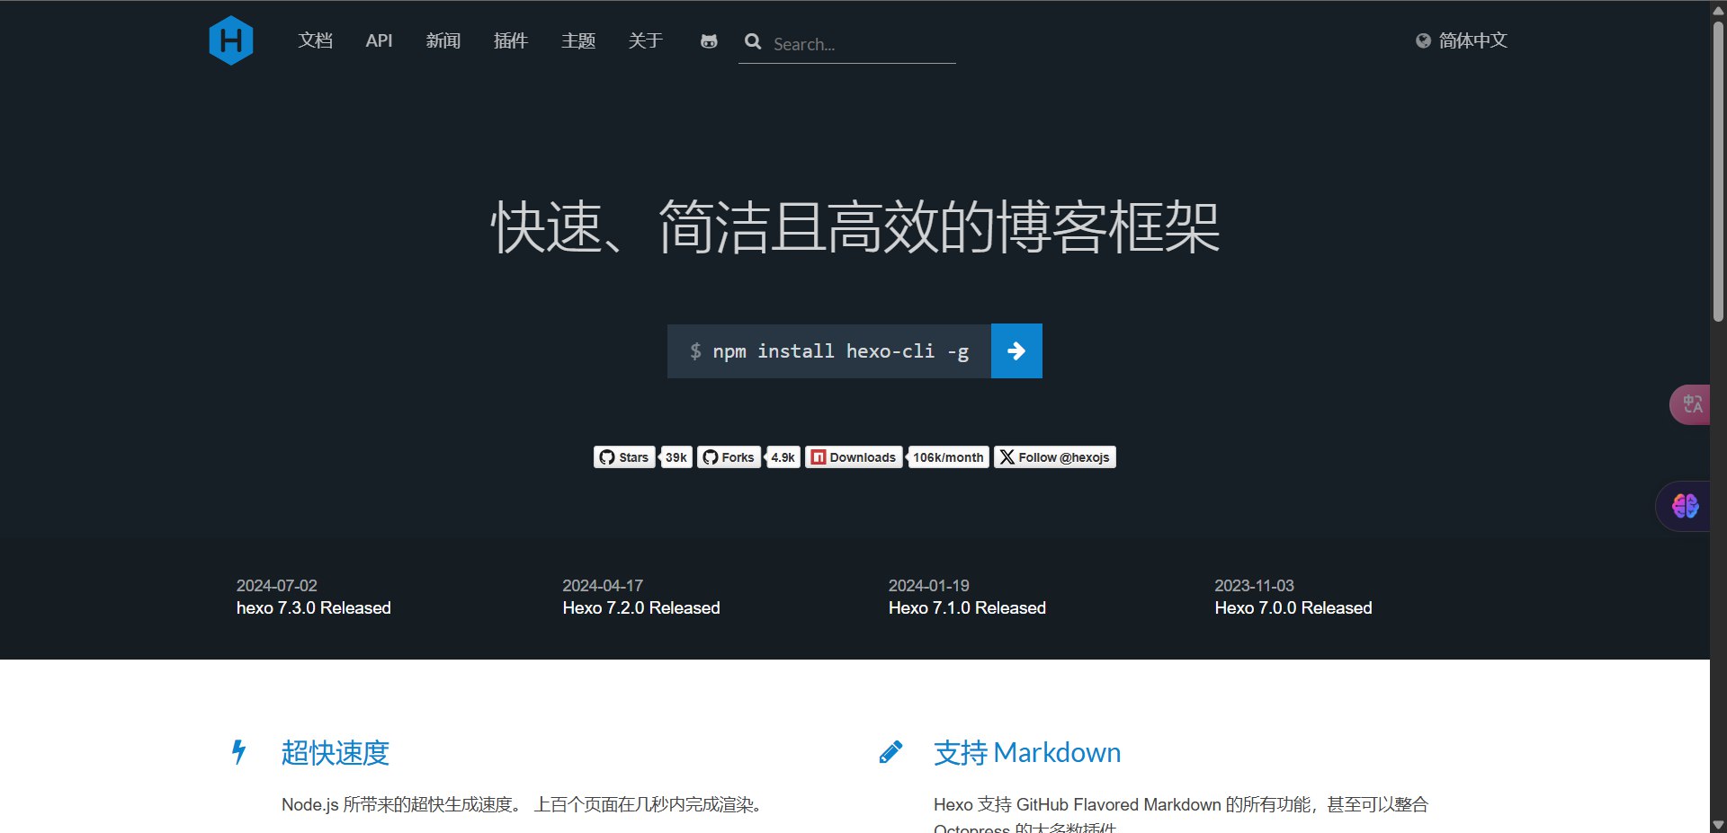This screenshot has width=1727, height=833.
Task: Click the 39k stars count badge
Action: [x=676, y=457]
